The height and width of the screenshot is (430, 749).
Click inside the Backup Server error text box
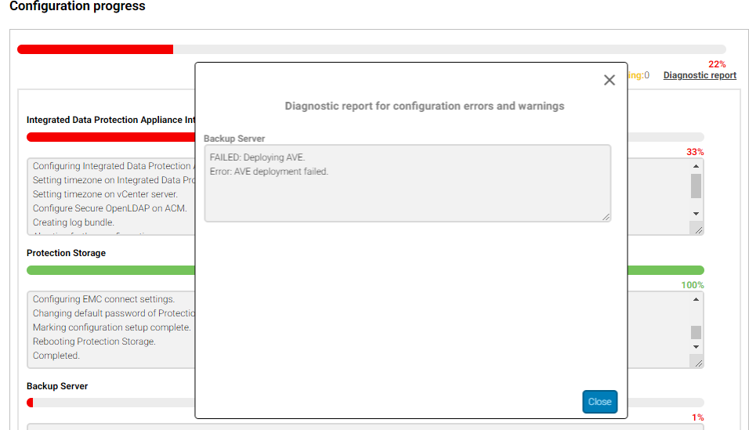coord(407,183)
